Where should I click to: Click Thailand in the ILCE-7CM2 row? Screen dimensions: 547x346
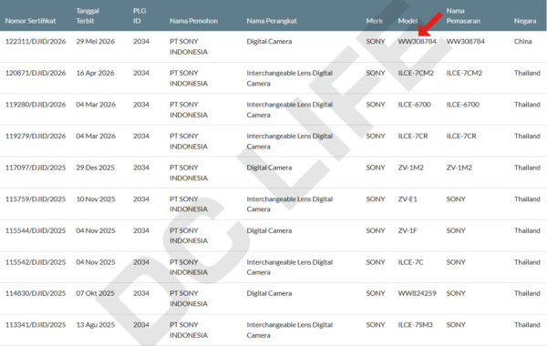click(x=527, y=73)
